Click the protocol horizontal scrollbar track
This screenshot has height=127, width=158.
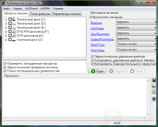(74, 118)
